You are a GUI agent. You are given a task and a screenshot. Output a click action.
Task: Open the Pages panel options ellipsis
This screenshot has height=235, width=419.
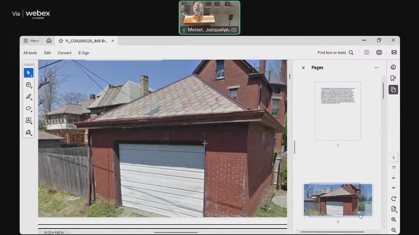[377, 68]
